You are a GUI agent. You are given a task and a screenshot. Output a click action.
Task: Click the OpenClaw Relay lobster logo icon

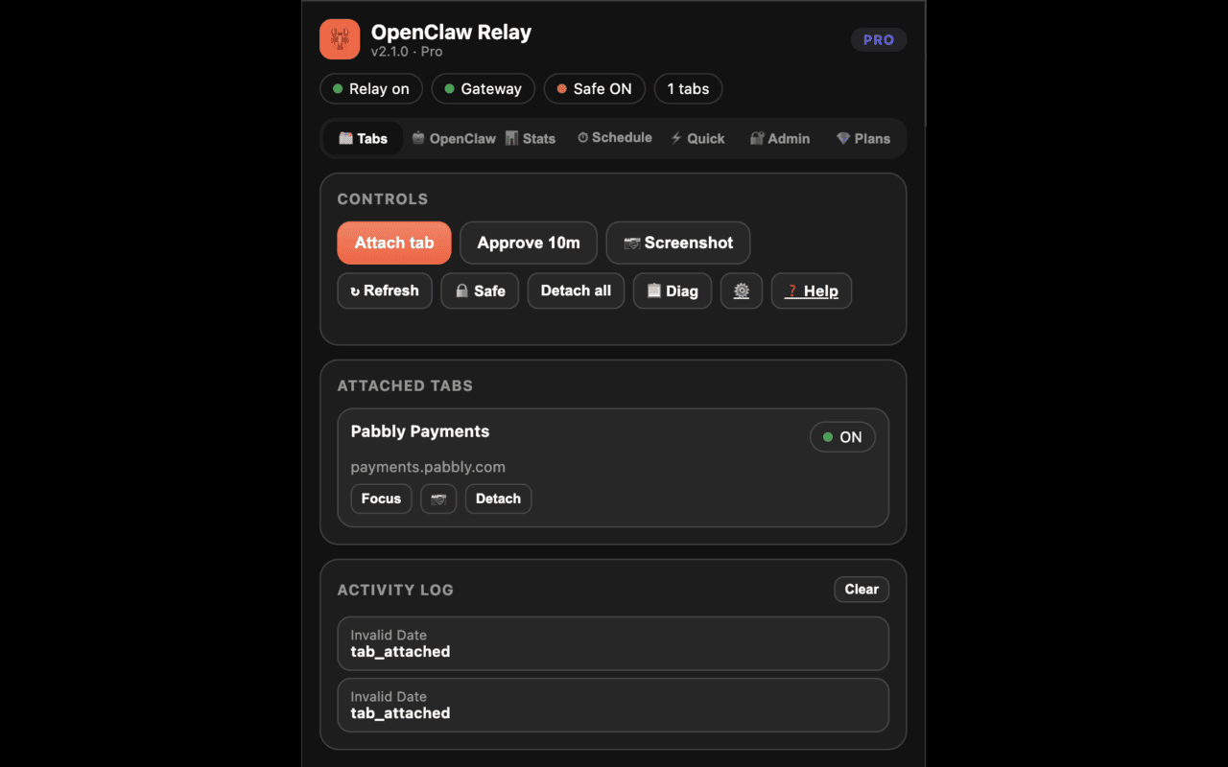point(340,39)
